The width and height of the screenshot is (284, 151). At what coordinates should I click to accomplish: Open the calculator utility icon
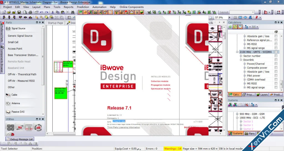click(x=11, y=127)
